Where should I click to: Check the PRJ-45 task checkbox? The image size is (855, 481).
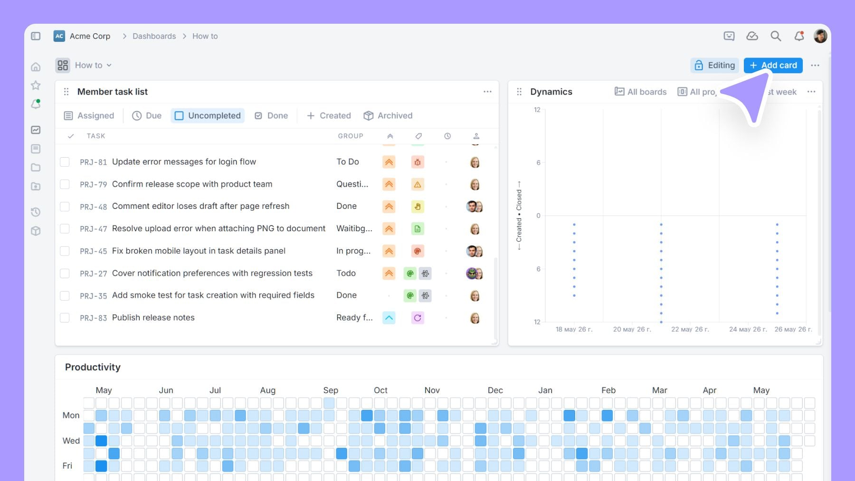(x=65, y=251)
